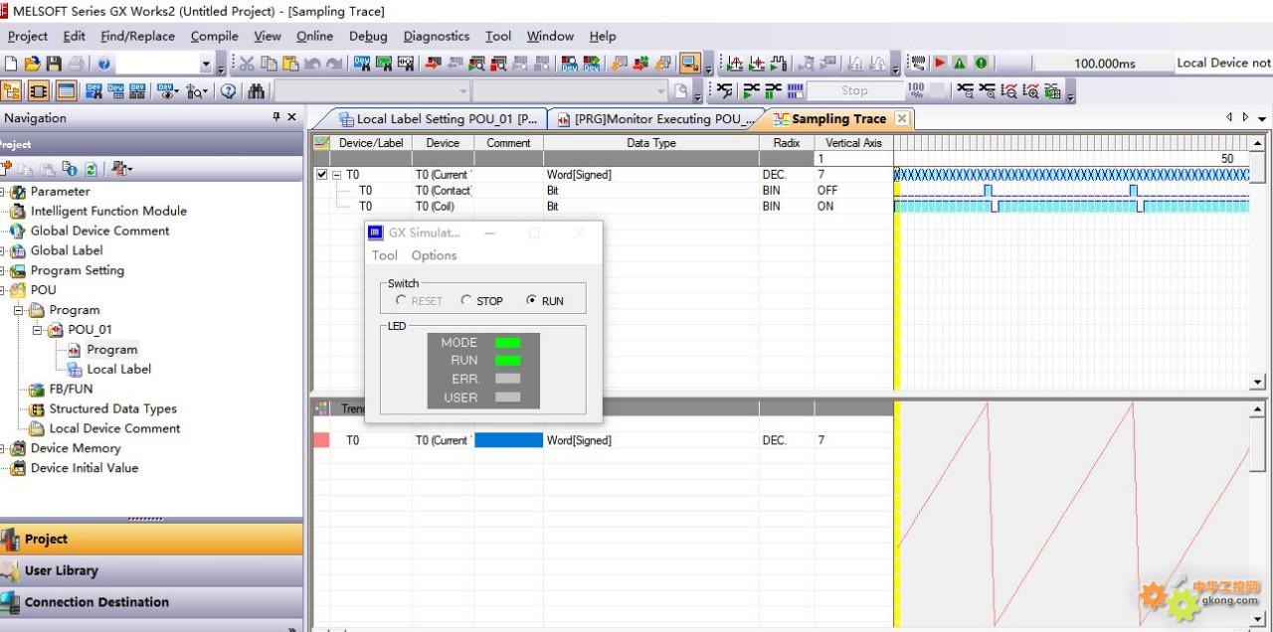
Task: Select Device Initial Value in tree
Action: click(84, 468)
